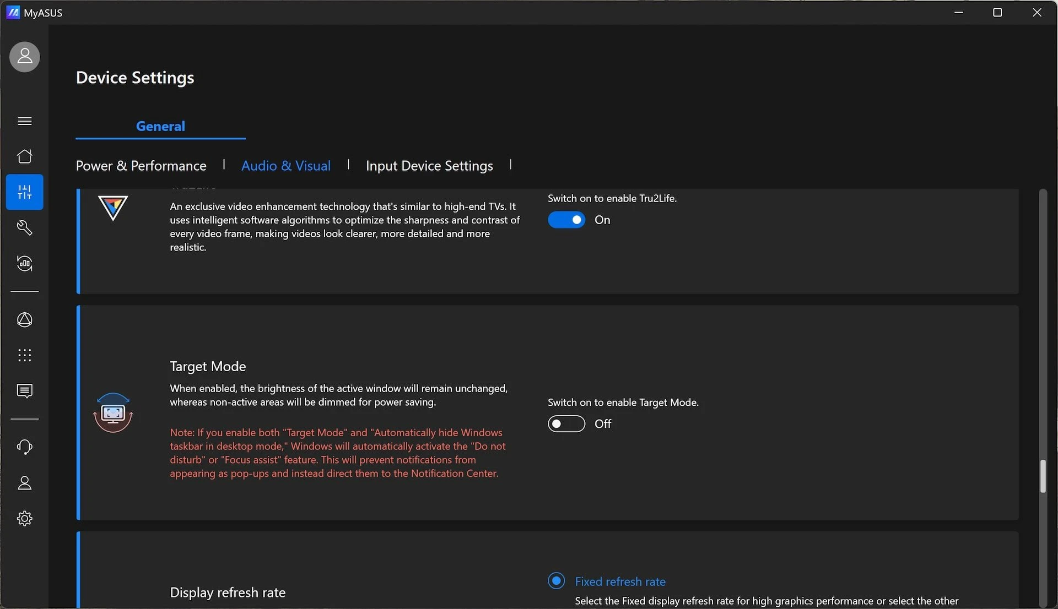
Task: Click the 'Fixed refresh rate' label
Action: click(620, 581)
